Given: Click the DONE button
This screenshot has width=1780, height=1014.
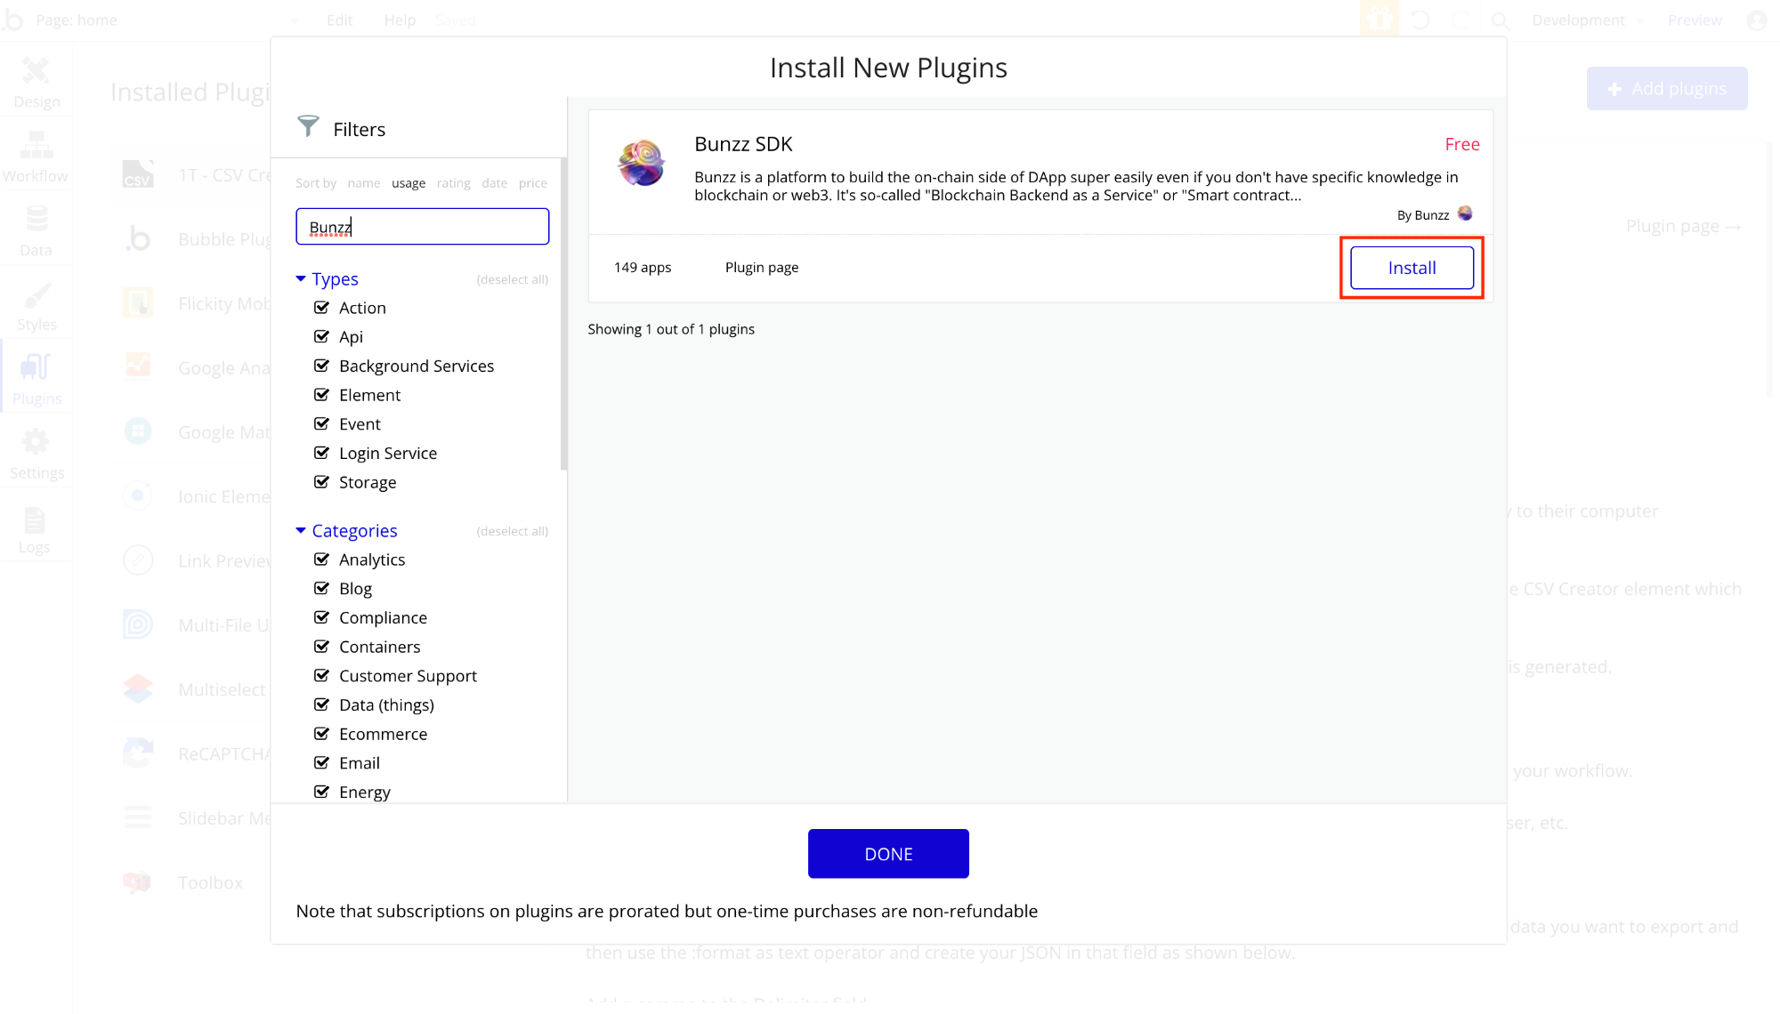Looking at the screenshot, I should 888,853.
